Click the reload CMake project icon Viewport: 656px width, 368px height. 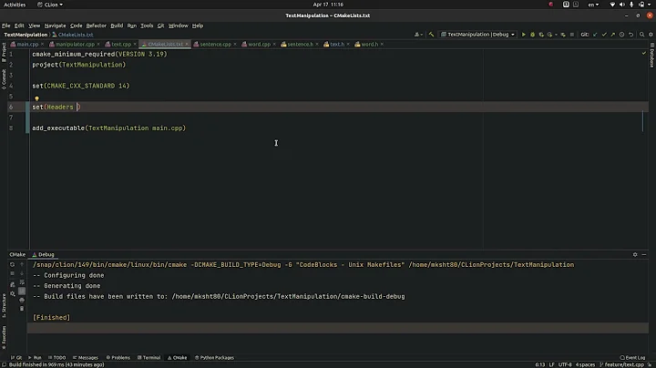[12, 265]
